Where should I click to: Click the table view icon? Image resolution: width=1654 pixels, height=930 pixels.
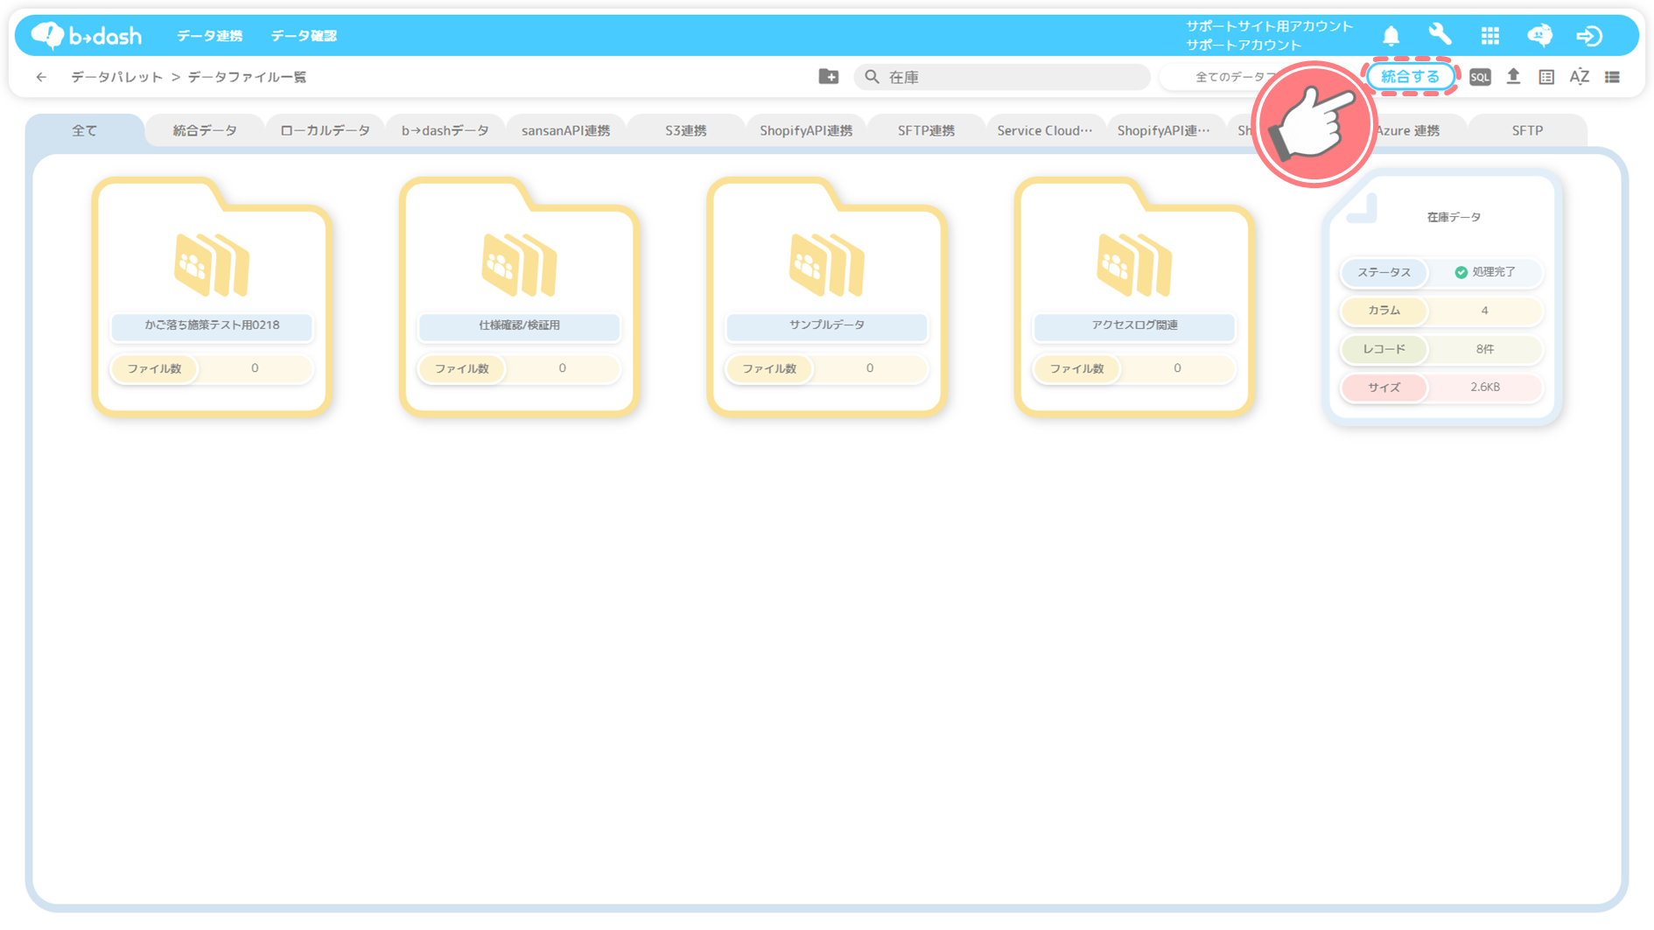[1546, 77]
